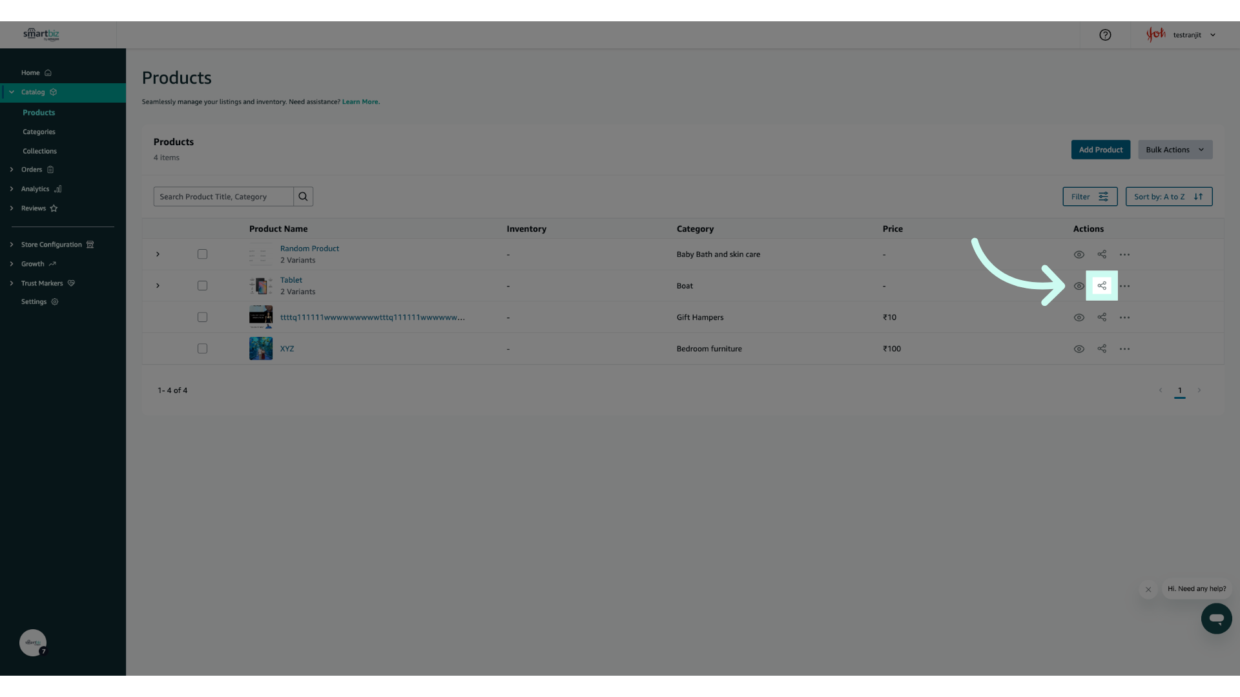Share the Gift Hampers product

[1102, 318]
